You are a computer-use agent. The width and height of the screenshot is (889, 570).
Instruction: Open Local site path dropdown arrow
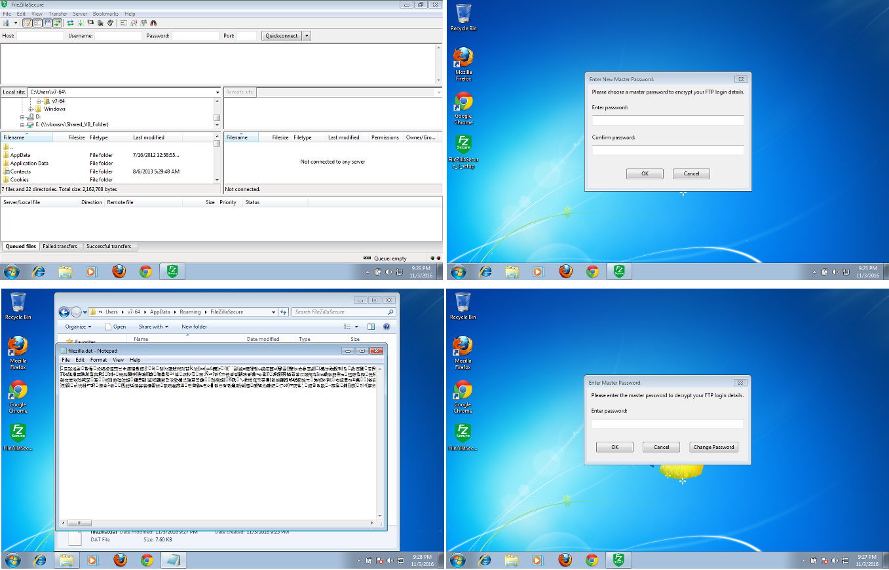217,92
